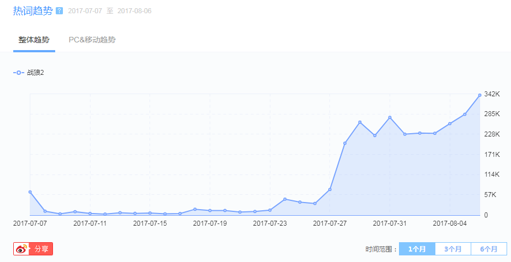Set time range to 6个月
This screenshot has width=511, height=262.
coord(489,249)
